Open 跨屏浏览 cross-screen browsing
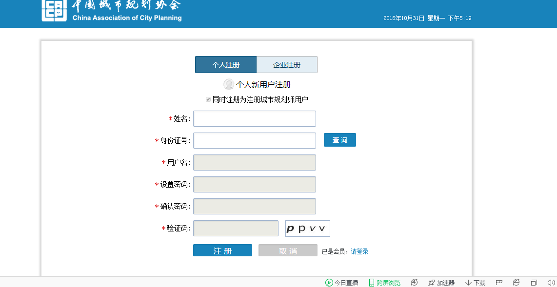The height and width of the screenshot is (287, 557). coord(384,283)
